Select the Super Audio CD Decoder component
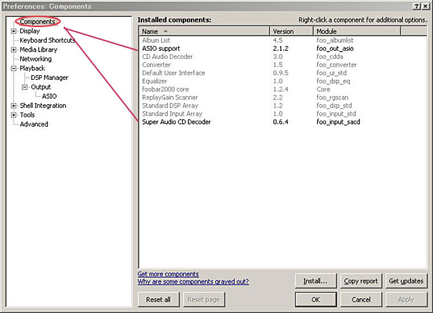The height and width of the screenshot is (313, 433). click(x=283, y=122)
